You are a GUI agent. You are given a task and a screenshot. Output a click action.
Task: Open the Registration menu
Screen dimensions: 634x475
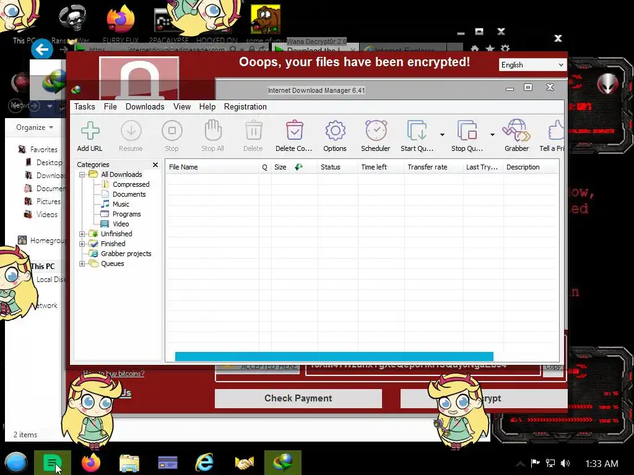click(x=245, y=106)
